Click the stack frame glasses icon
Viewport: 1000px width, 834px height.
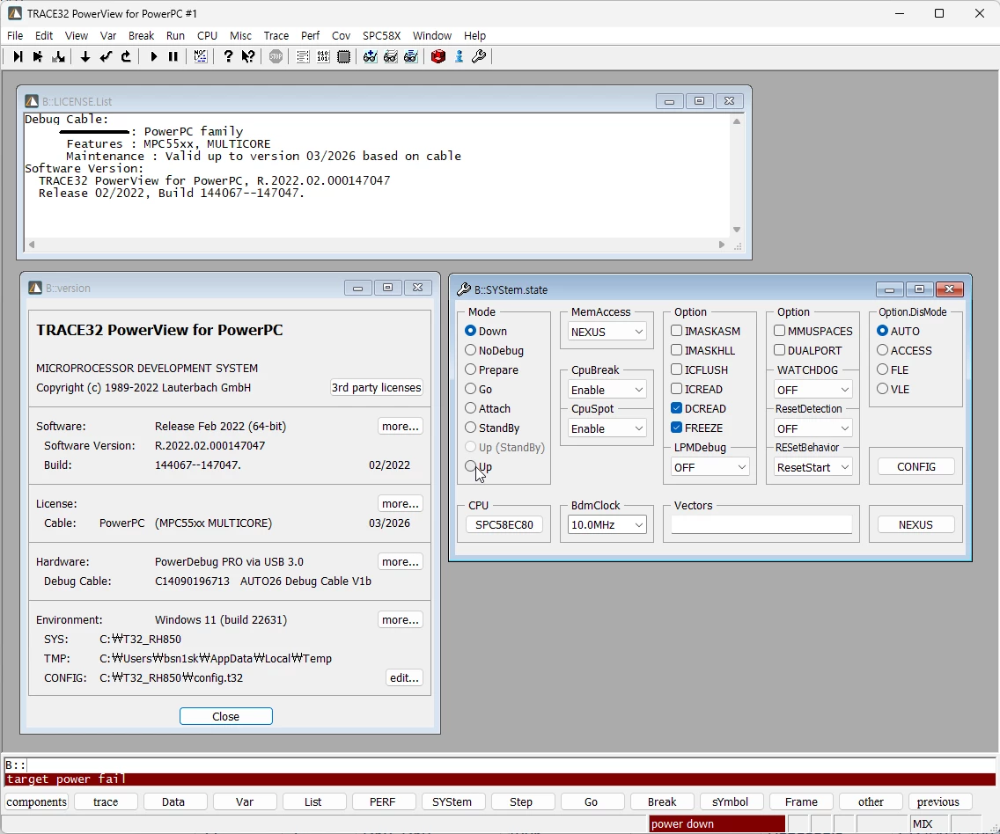[x=411, y=56]
